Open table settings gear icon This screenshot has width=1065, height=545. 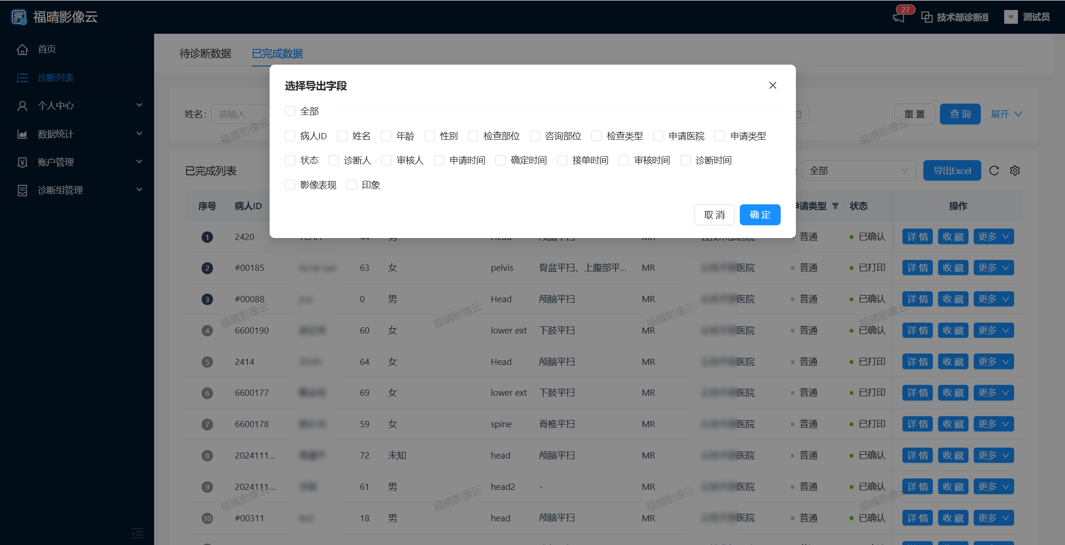(1015, 171)
